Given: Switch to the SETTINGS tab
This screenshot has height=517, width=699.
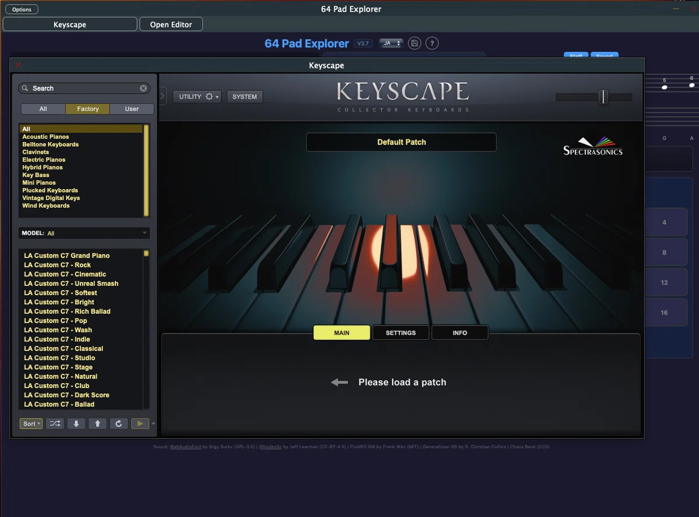Looking at the screenshot, I should 401,332.
